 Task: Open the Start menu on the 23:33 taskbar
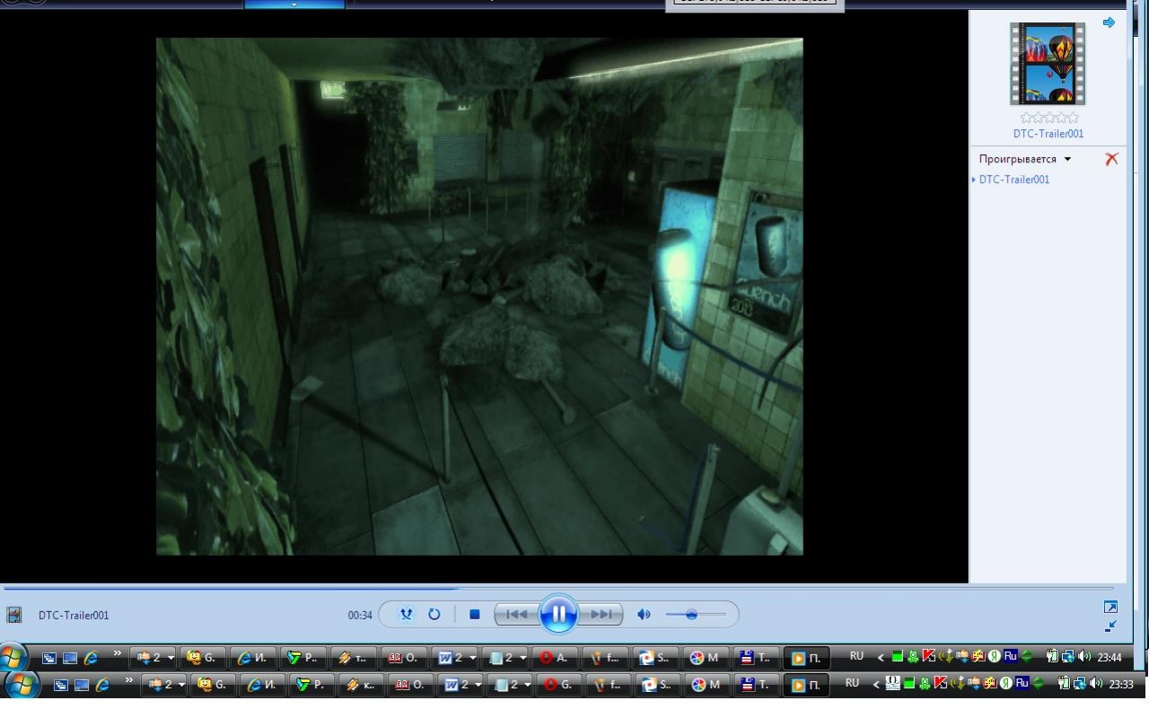(x=22, y=685)
